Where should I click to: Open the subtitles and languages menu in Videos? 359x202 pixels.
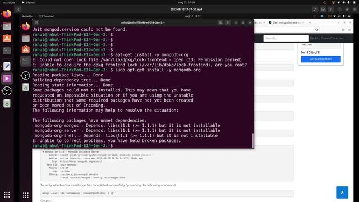(x=323, y=10)
